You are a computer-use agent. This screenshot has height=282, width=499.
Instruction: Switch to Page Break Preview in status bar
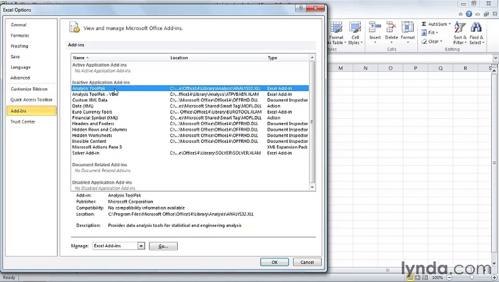tap(425, 277)
